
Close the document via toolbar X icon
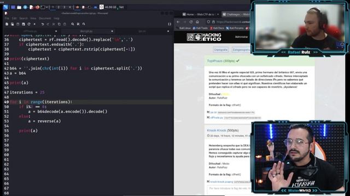(x=34, y=24)
